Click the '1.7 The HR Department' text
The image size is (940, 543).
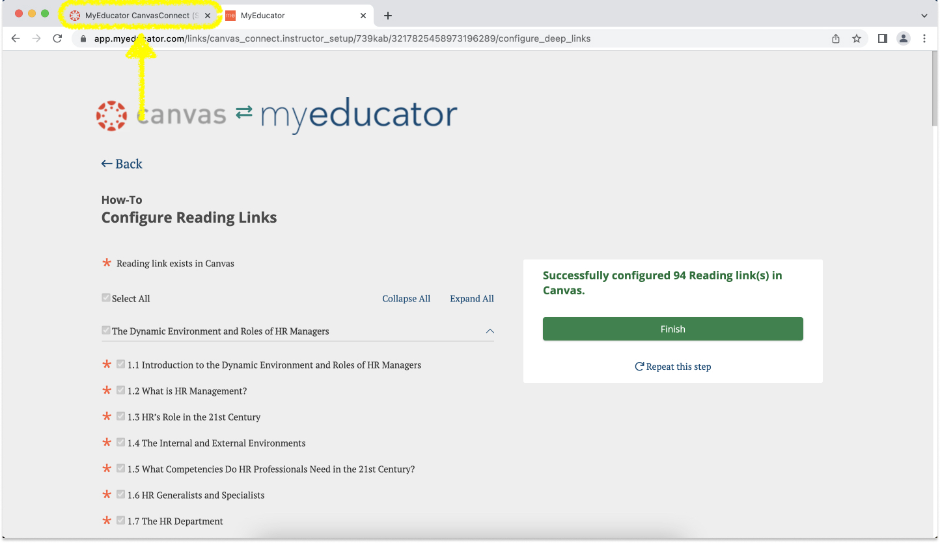175,522
